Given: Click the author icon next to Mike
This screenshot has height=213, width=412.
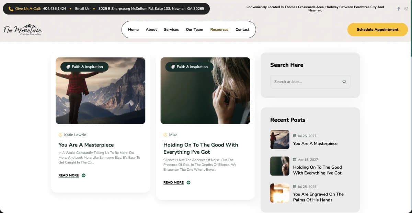Looking at the screenshot, I should (x=165, y=135).
